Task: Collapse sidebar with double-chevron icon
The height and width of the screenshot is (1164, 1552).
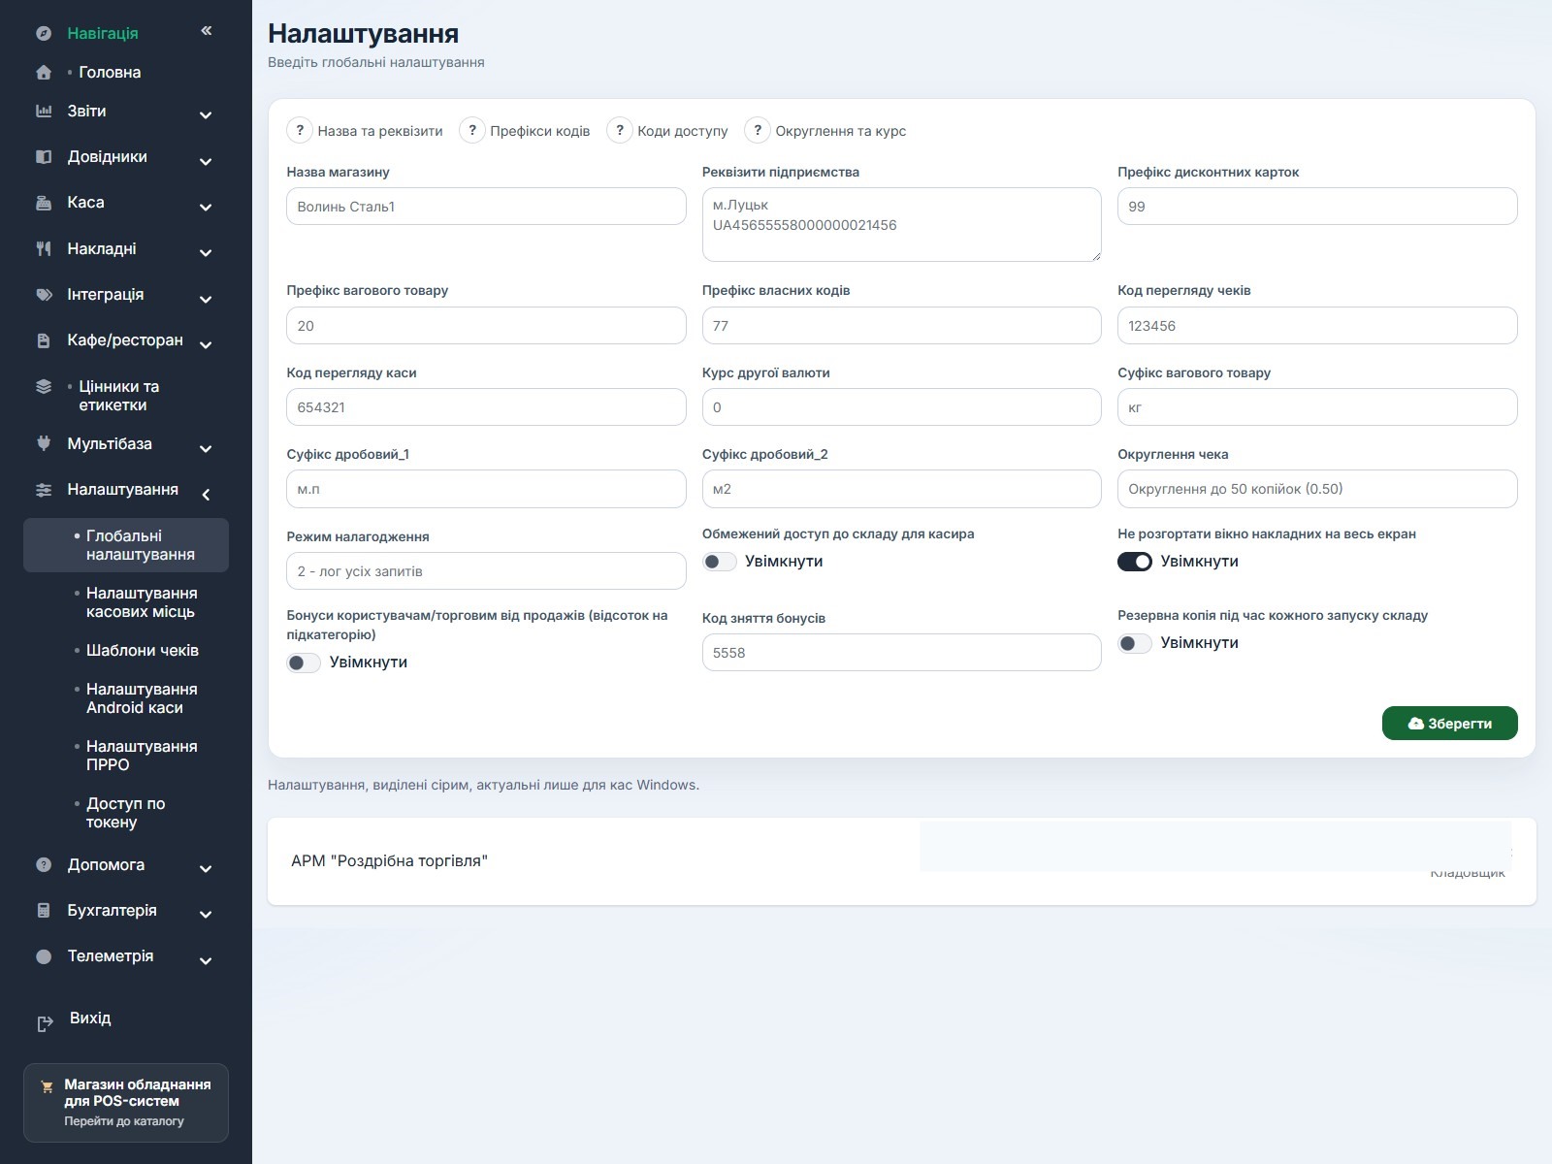Action: (x=207, y=31)
